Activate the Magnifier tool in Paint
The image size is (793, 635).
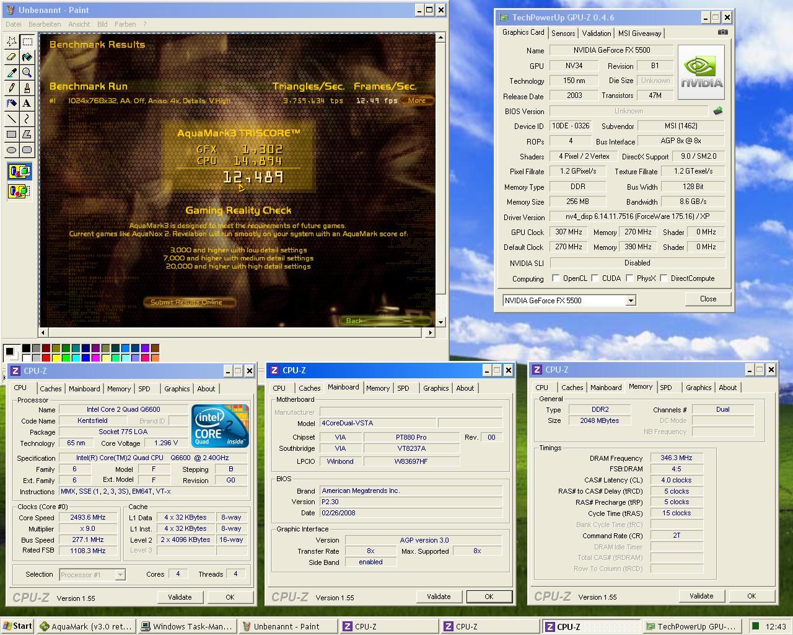(x=27, y=73)
